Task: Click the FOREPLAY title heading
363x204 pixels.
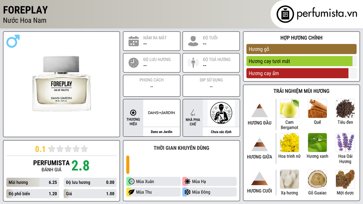Action: click(26, 10)
